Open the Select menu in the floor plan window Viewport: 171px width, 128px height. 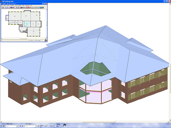[x=23, y=5]
